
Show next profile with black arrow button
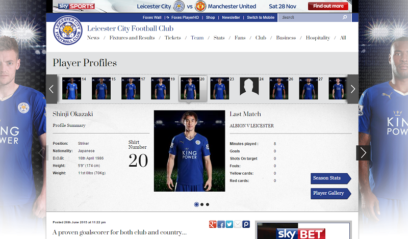363,153
